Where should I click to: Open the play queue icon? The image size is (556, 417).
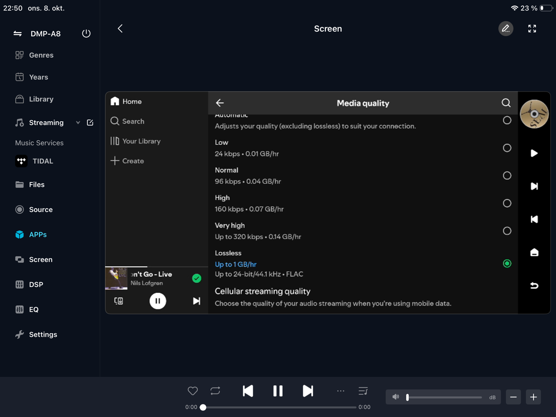(x=363, y=391)
